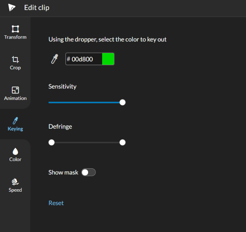Open the Animation panel icon
Image resolution: width=246 pixels, height=232 pixels.
tap(15, 90)
